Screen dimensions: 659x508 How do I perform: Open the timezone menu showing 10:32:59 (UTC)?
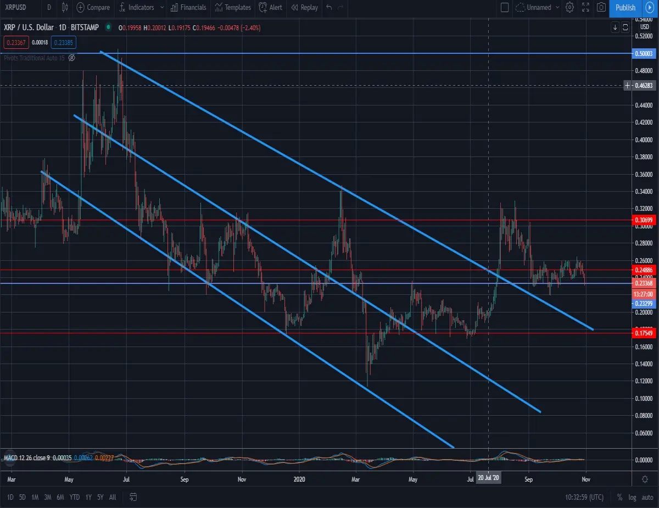584,497
